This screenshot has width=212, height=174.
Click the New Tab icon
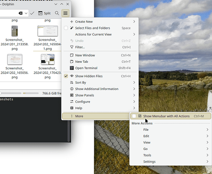(x=72, y=62)
